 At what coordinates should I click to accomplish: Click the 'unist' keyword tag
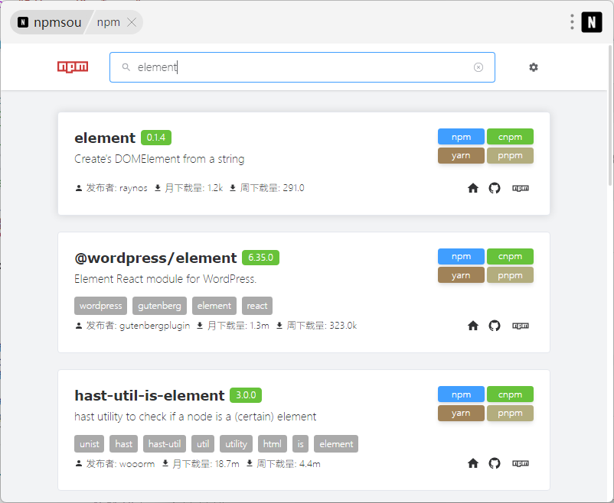pyautogui.click(x=90, y=444)
